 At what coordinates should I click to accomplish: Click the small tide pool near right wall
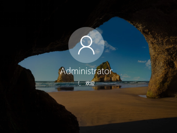[x=143, y=96]
